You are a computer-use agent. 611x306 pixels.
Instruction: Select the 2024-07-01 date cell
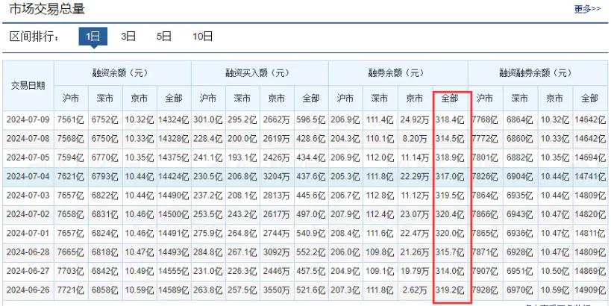click(28, 233)
